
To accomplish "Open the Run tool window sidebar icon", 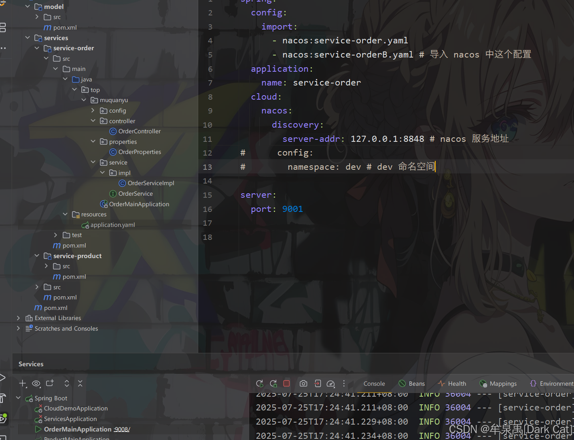I will tap(2, 378).
